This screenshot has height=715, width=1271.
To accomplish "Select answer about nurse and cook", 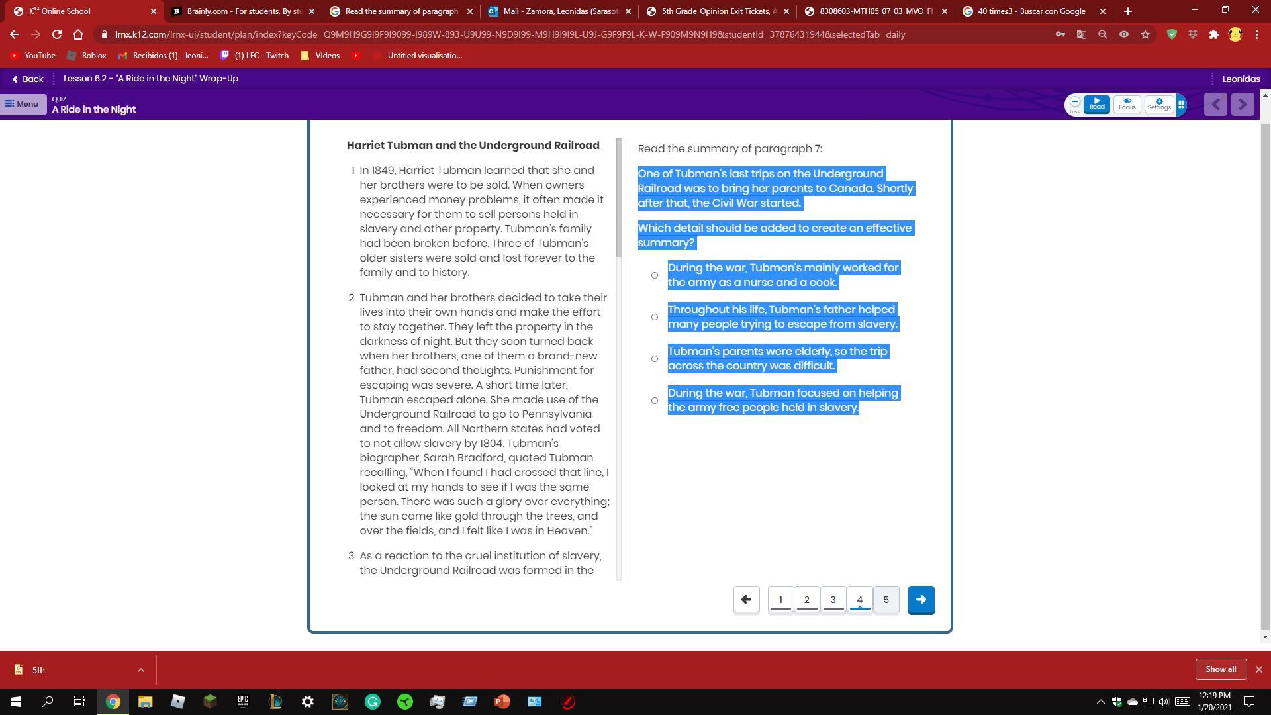I will (654, 275).
